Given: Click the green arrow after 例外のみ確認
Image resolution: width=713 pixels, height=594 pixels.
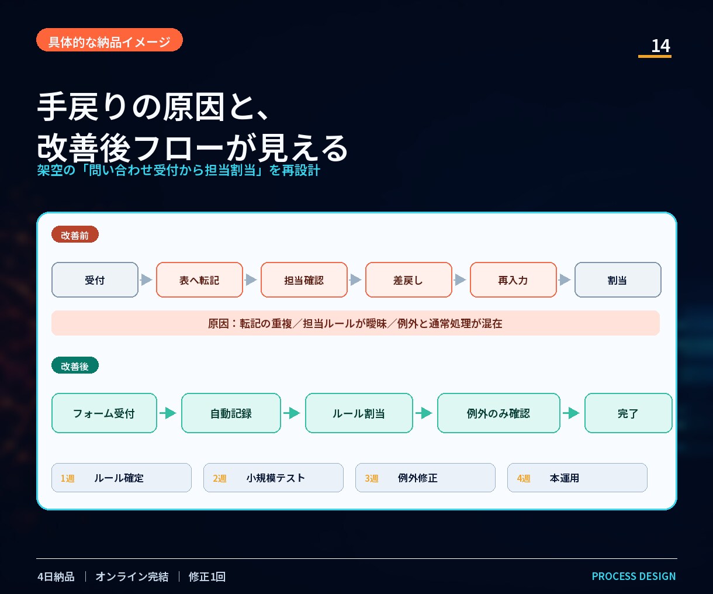Looking at the screenshot, I should pos(572,413).
